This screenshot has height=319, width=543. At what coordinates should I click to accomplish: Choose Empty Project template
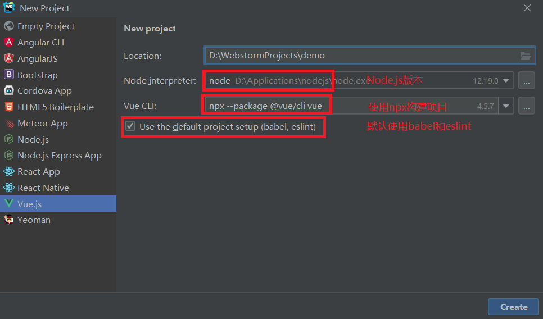click(58, 26)
